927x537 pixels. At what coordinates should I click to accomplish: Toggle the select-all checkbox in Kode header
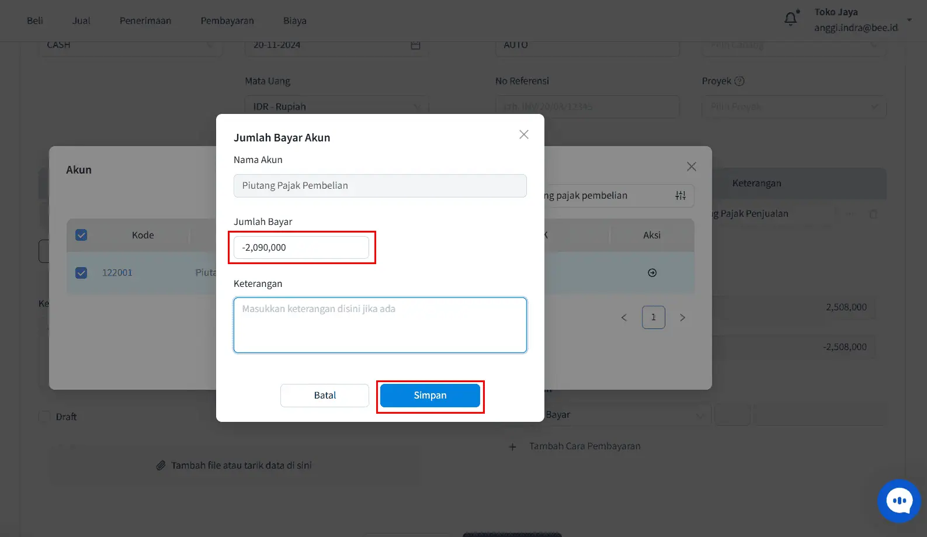point(81,235)
